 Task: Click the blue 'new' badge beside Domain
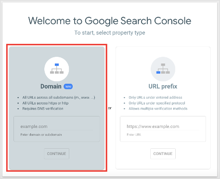coord(68,87)
